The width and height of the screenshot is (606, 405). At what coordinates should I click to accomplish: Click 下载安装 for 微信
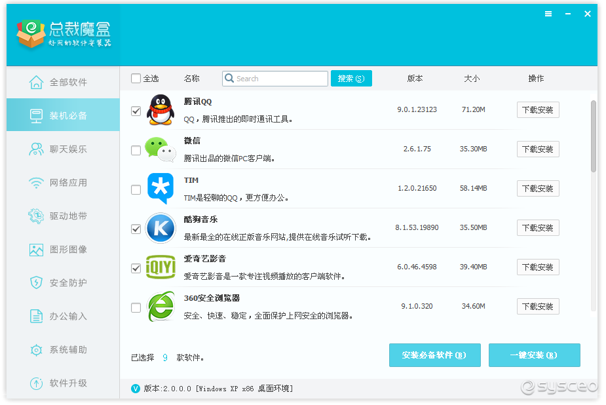538,149
